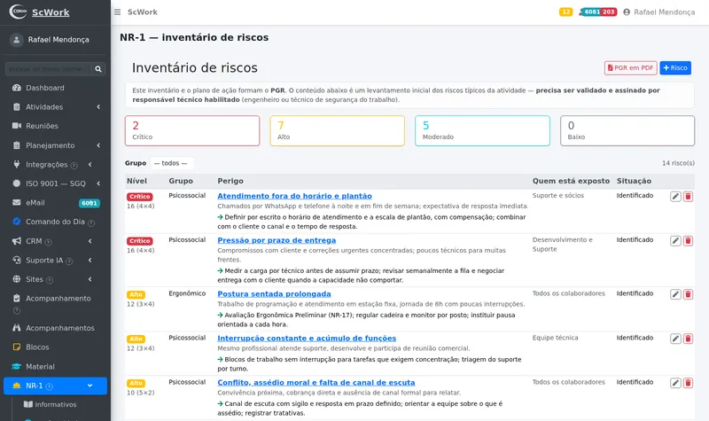Expand the Suporte IA sidebar menu

[x=55, y=261]
